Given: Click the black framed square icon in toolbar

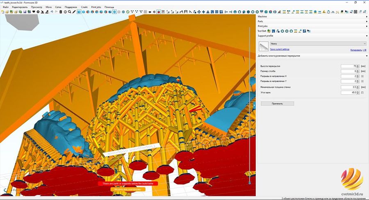Looking at the screenshot, I should coord(355,12).
